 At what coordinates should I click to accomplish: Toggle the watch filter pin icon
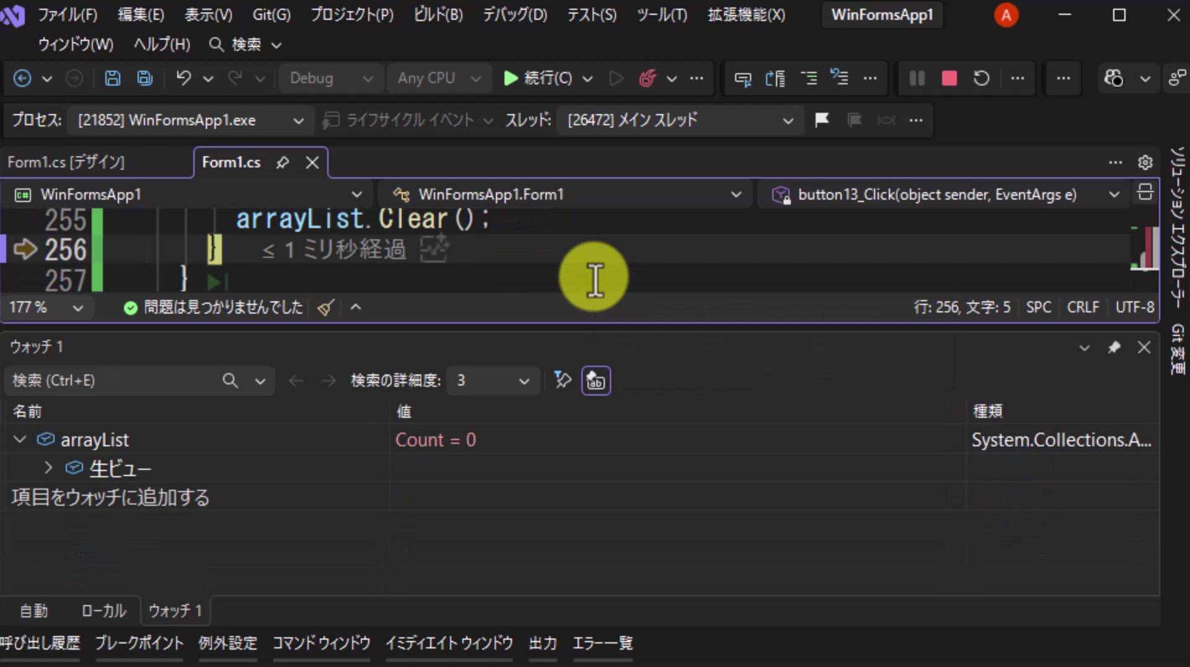[x=562, y=380]
